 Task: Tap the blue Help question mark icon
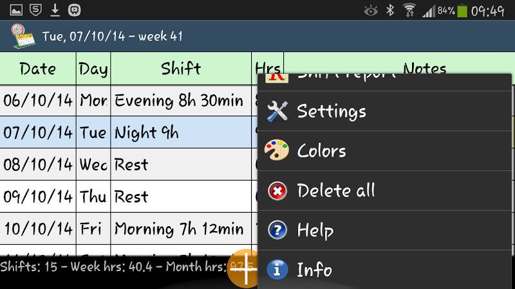pos(277,230)
